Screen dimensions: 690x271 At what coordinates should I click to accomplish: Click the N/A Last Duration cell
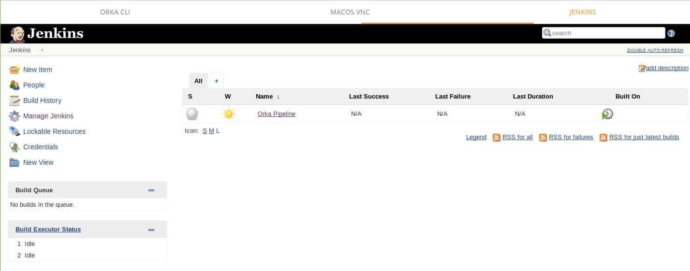tap(520, 114)
